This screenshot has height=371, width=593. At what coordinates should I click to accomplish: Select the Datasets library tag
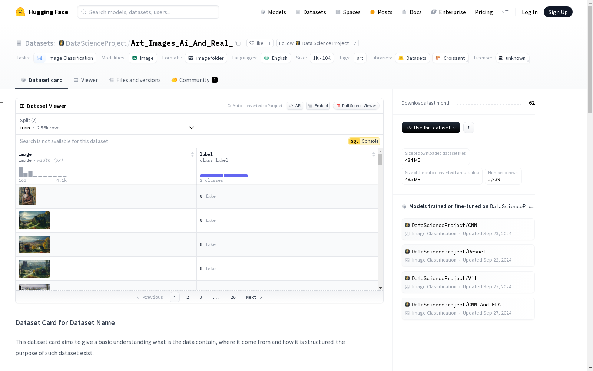click(413, 58)
